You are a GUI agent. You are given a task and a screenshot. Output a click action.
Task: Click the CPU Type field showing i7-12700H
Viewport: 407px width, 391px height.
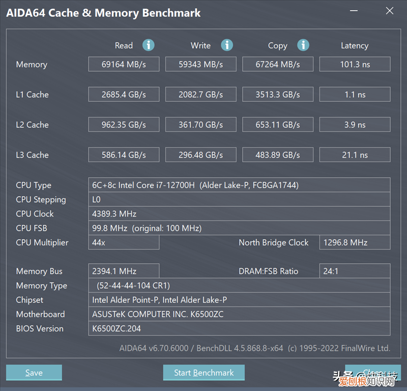click(239, 185)
